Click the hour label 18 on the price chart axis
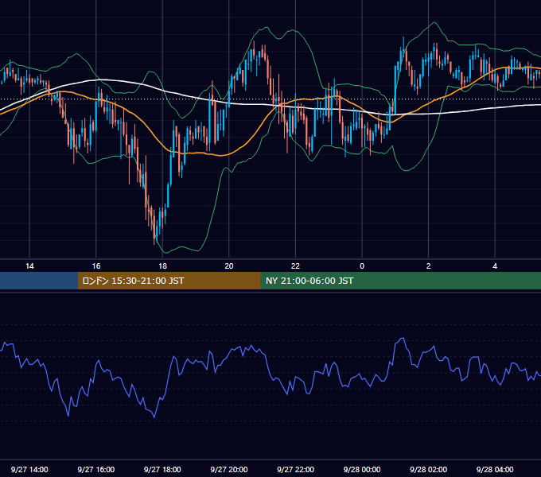The image size is (541, 477). 162,266
